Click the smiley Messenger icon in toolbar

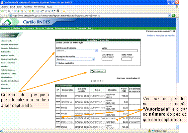point(64,11)
